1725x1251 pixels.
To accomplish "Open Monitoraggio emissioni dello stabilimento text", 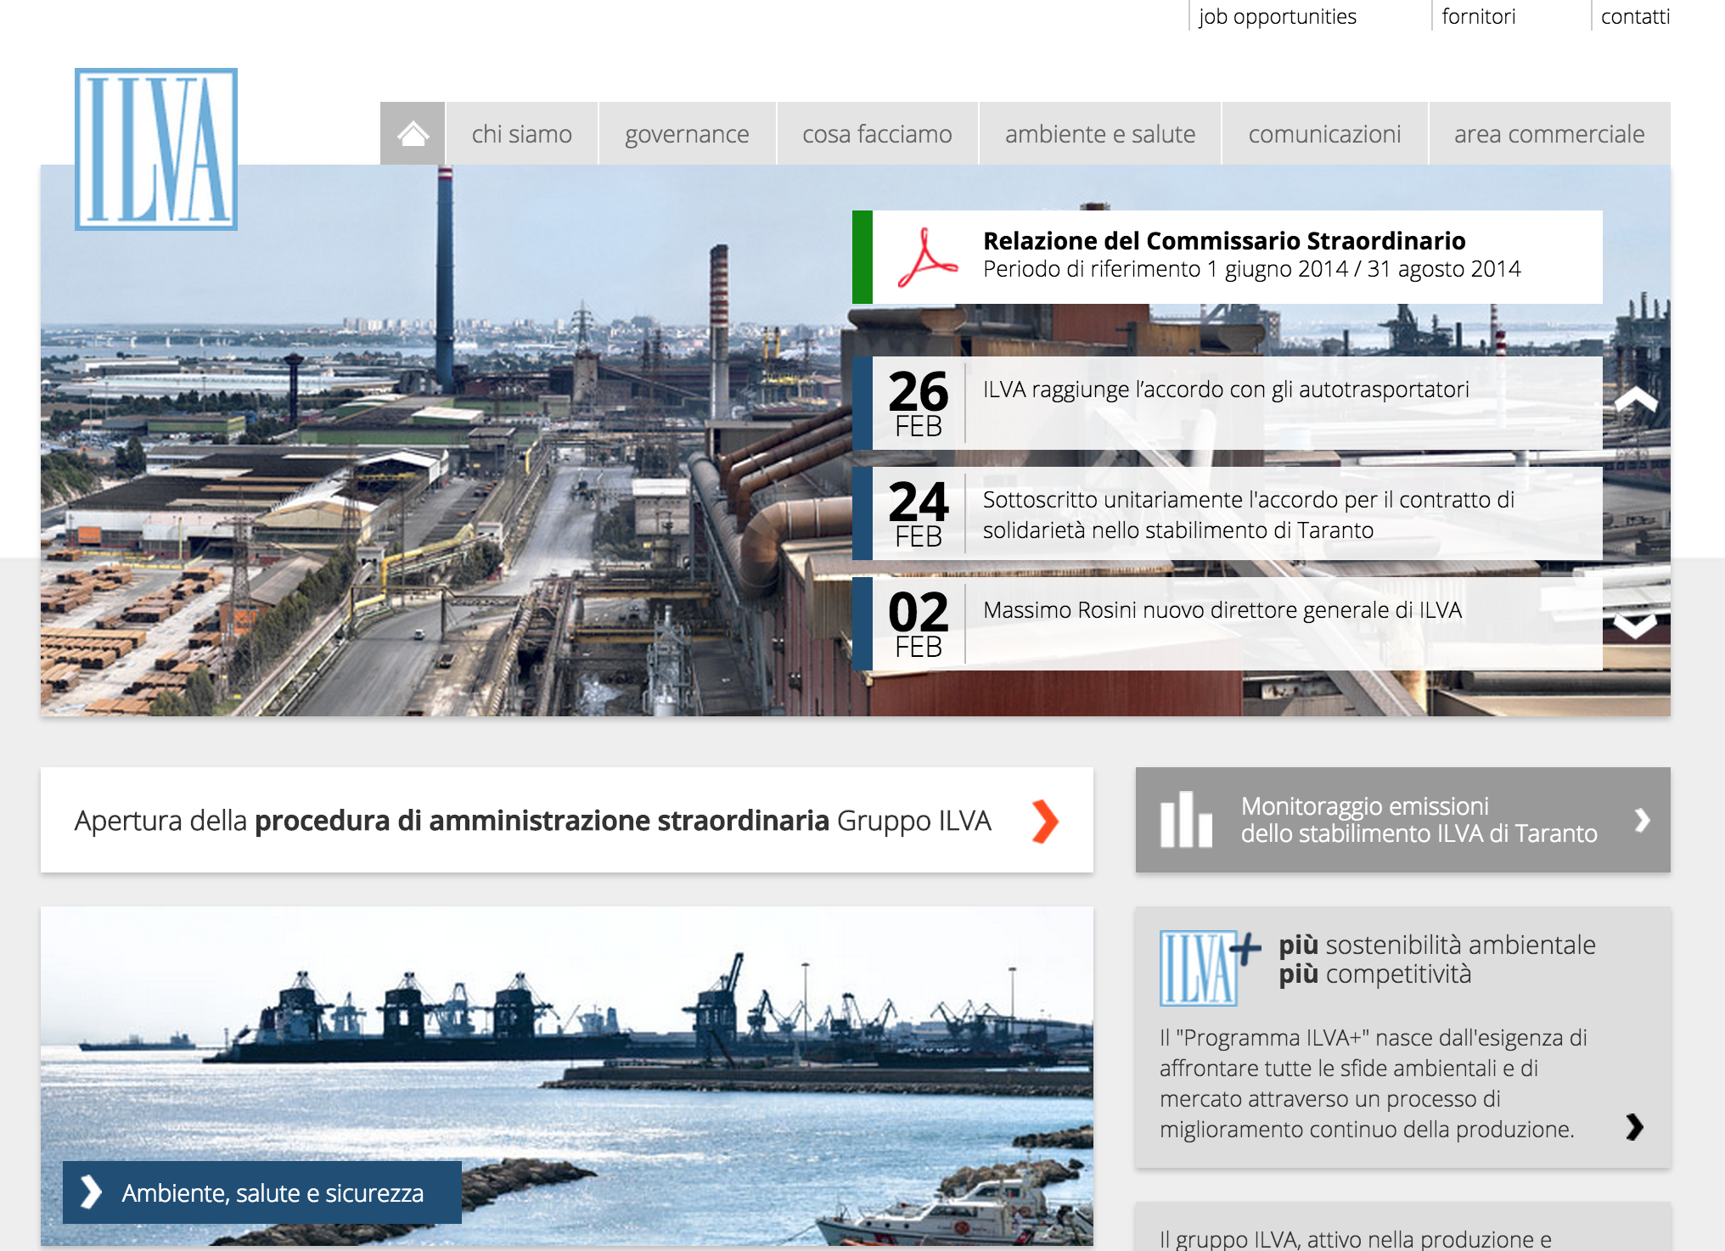I will pyautogui.click(x=1419, y=820).
